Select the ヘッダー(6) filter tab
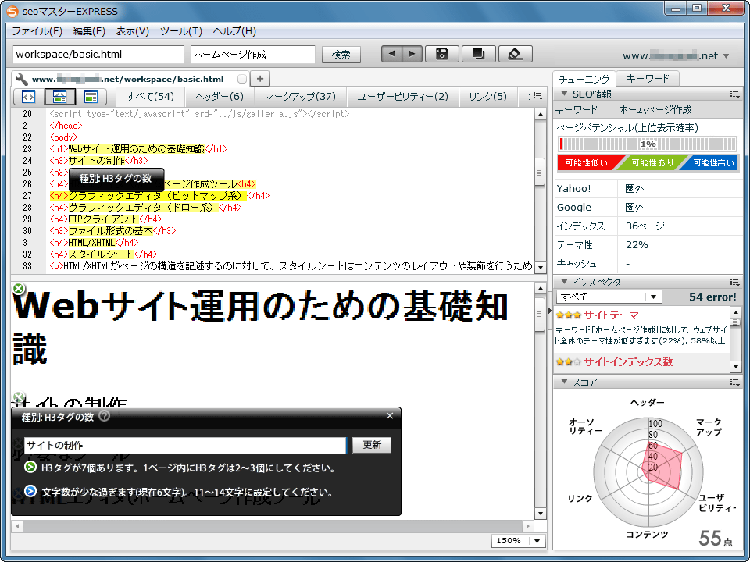Viewport: 750px width, 562px height. click(x=219, y=97)
